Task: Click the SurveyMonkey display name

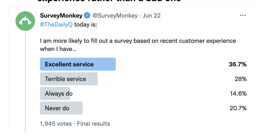Action: coord(61,16)
